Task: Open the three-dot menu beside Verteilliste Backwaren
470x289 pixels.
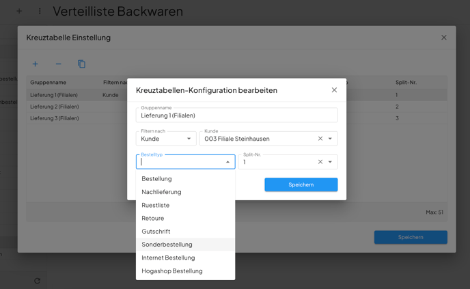Action: coord(40,12)
